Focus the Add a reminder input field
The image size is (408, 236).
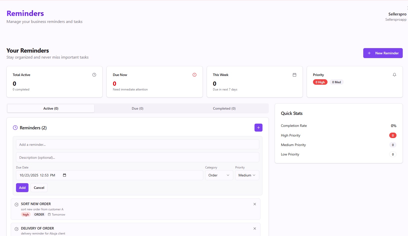(137, 144)
